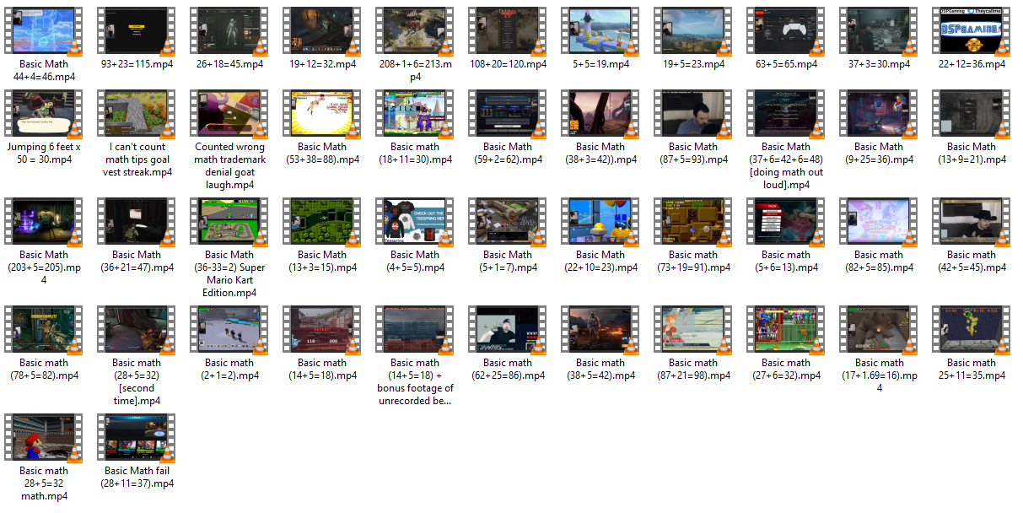
Task: Select the Basic math (62+25=86).mp4 thumbnail
Action: click(508, 331)
